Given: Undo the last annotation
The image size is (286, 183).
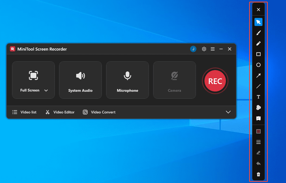Looking at the screenshot, I should click(258, 163).
